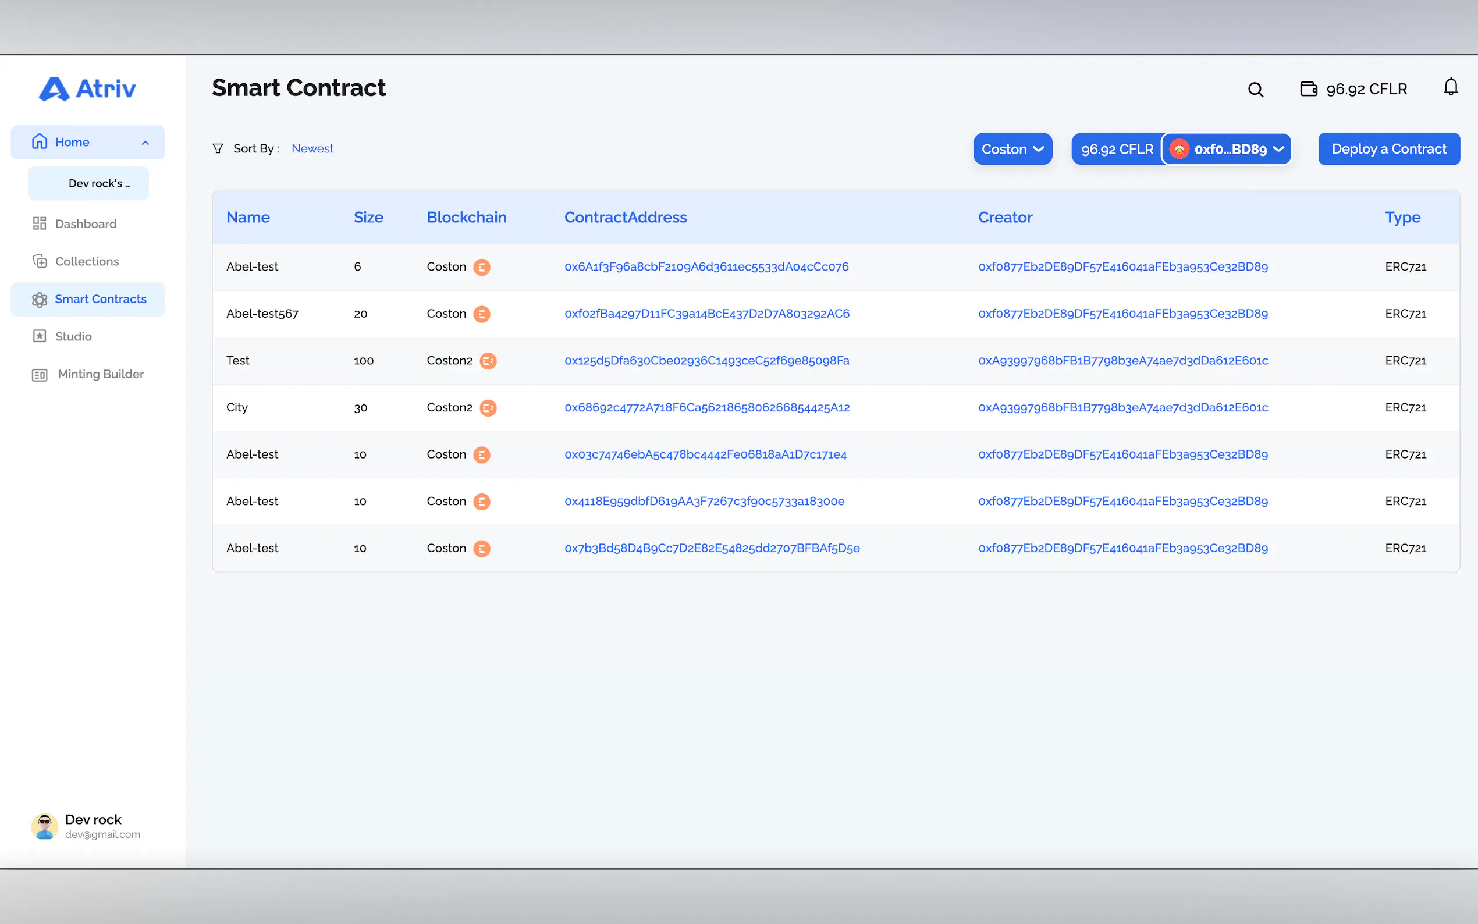Click the wallet icon beside 96.92 CFLR

coord(1308,89)
